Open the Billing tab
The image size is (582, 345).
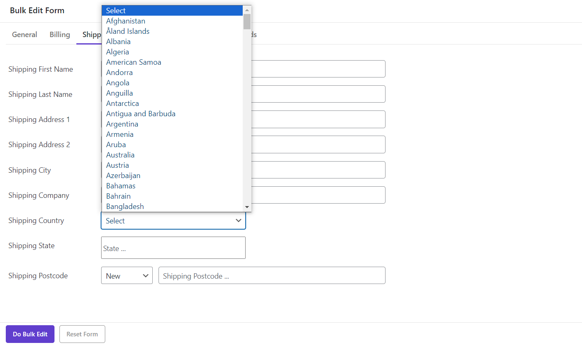point(60,35)
